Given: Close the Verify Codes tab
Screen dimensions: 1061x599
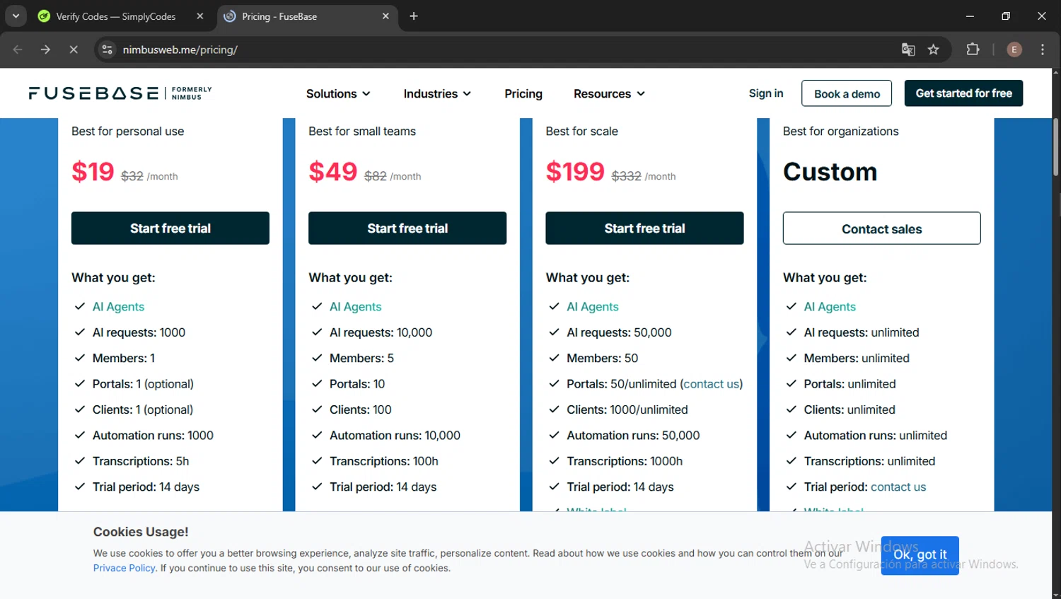Looking at the screenshot, I should [x=200, y=16].
